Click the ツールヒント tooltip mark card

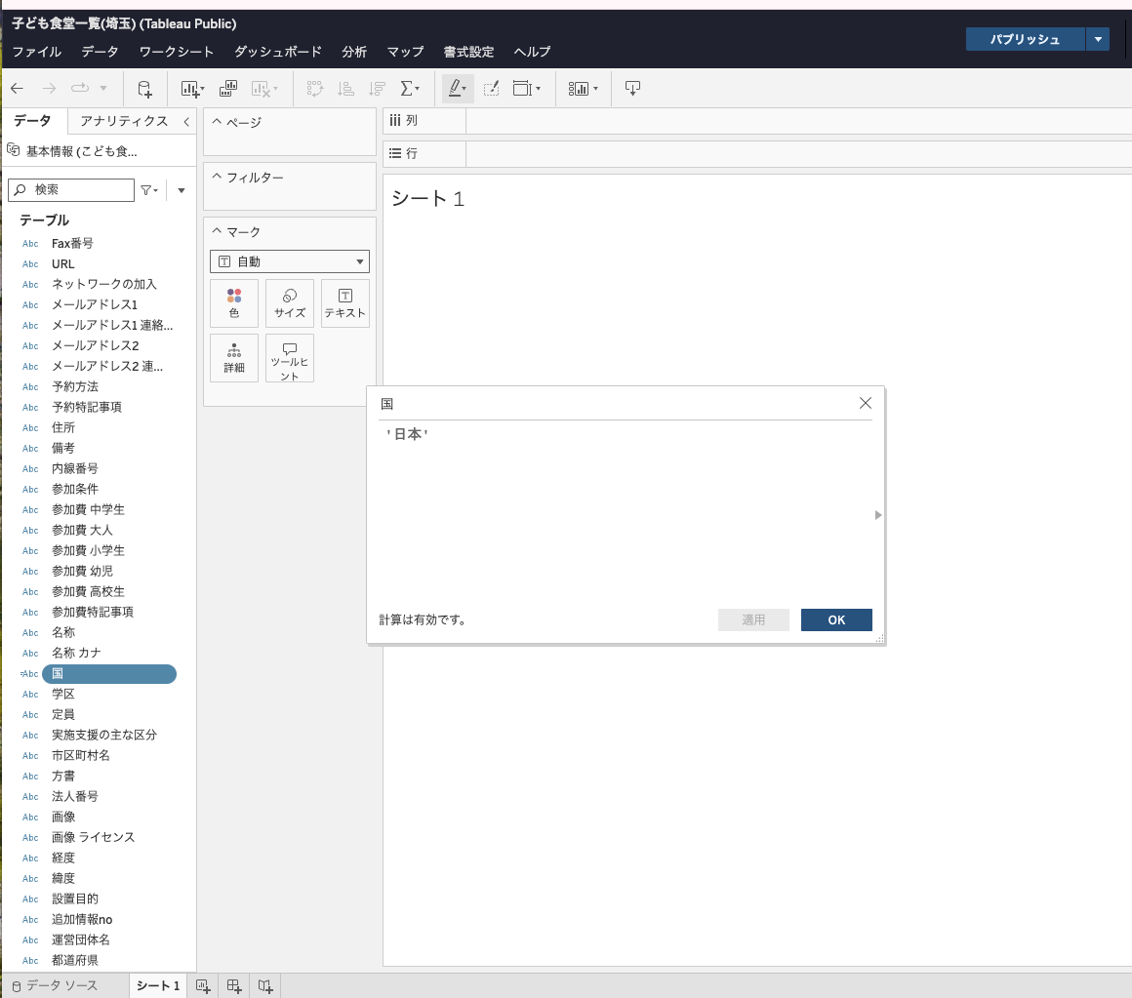click(290, 358)
